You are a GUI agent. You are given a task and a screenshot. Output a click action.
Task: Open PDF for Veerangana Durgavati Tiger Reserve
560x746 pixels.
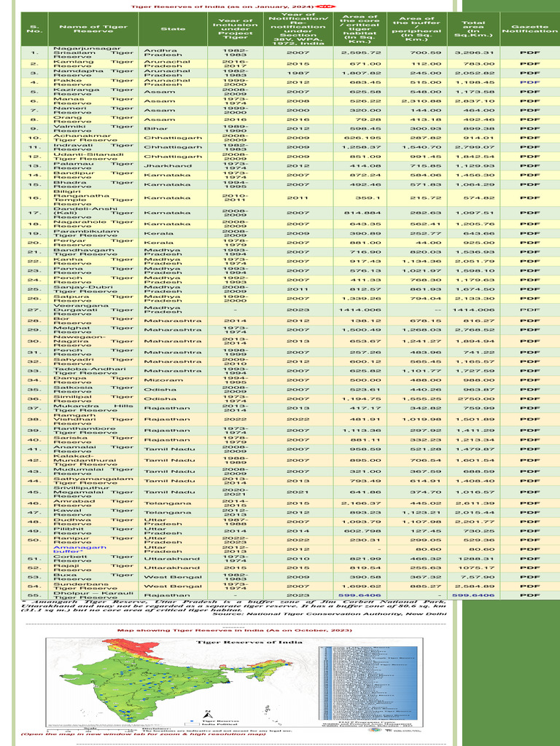tap(529, 310)
